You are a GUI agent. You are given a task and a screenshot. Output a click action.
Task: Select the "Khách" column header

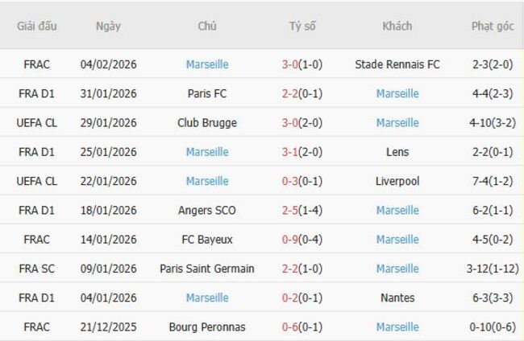point(397,26)
